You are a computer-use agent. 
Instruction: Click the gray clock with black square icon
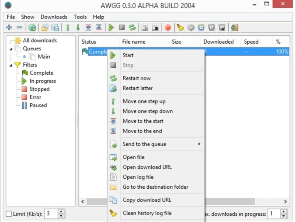pyautogui.click(x=222, y=27)
